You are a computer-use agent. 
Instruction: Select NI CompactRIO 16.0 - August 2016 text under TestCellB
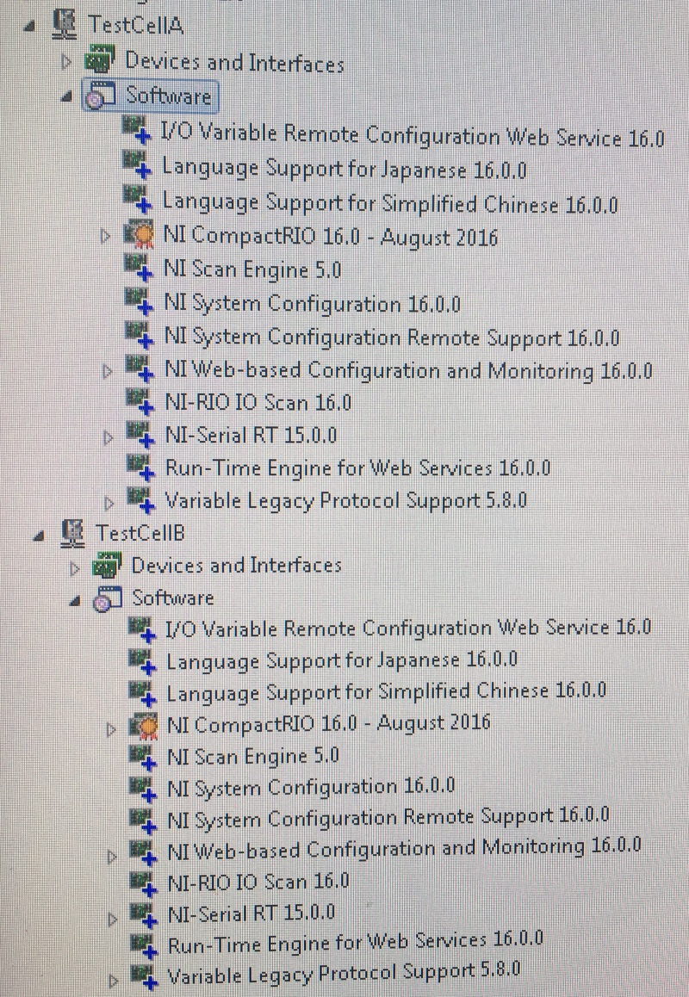pos(329,723)
